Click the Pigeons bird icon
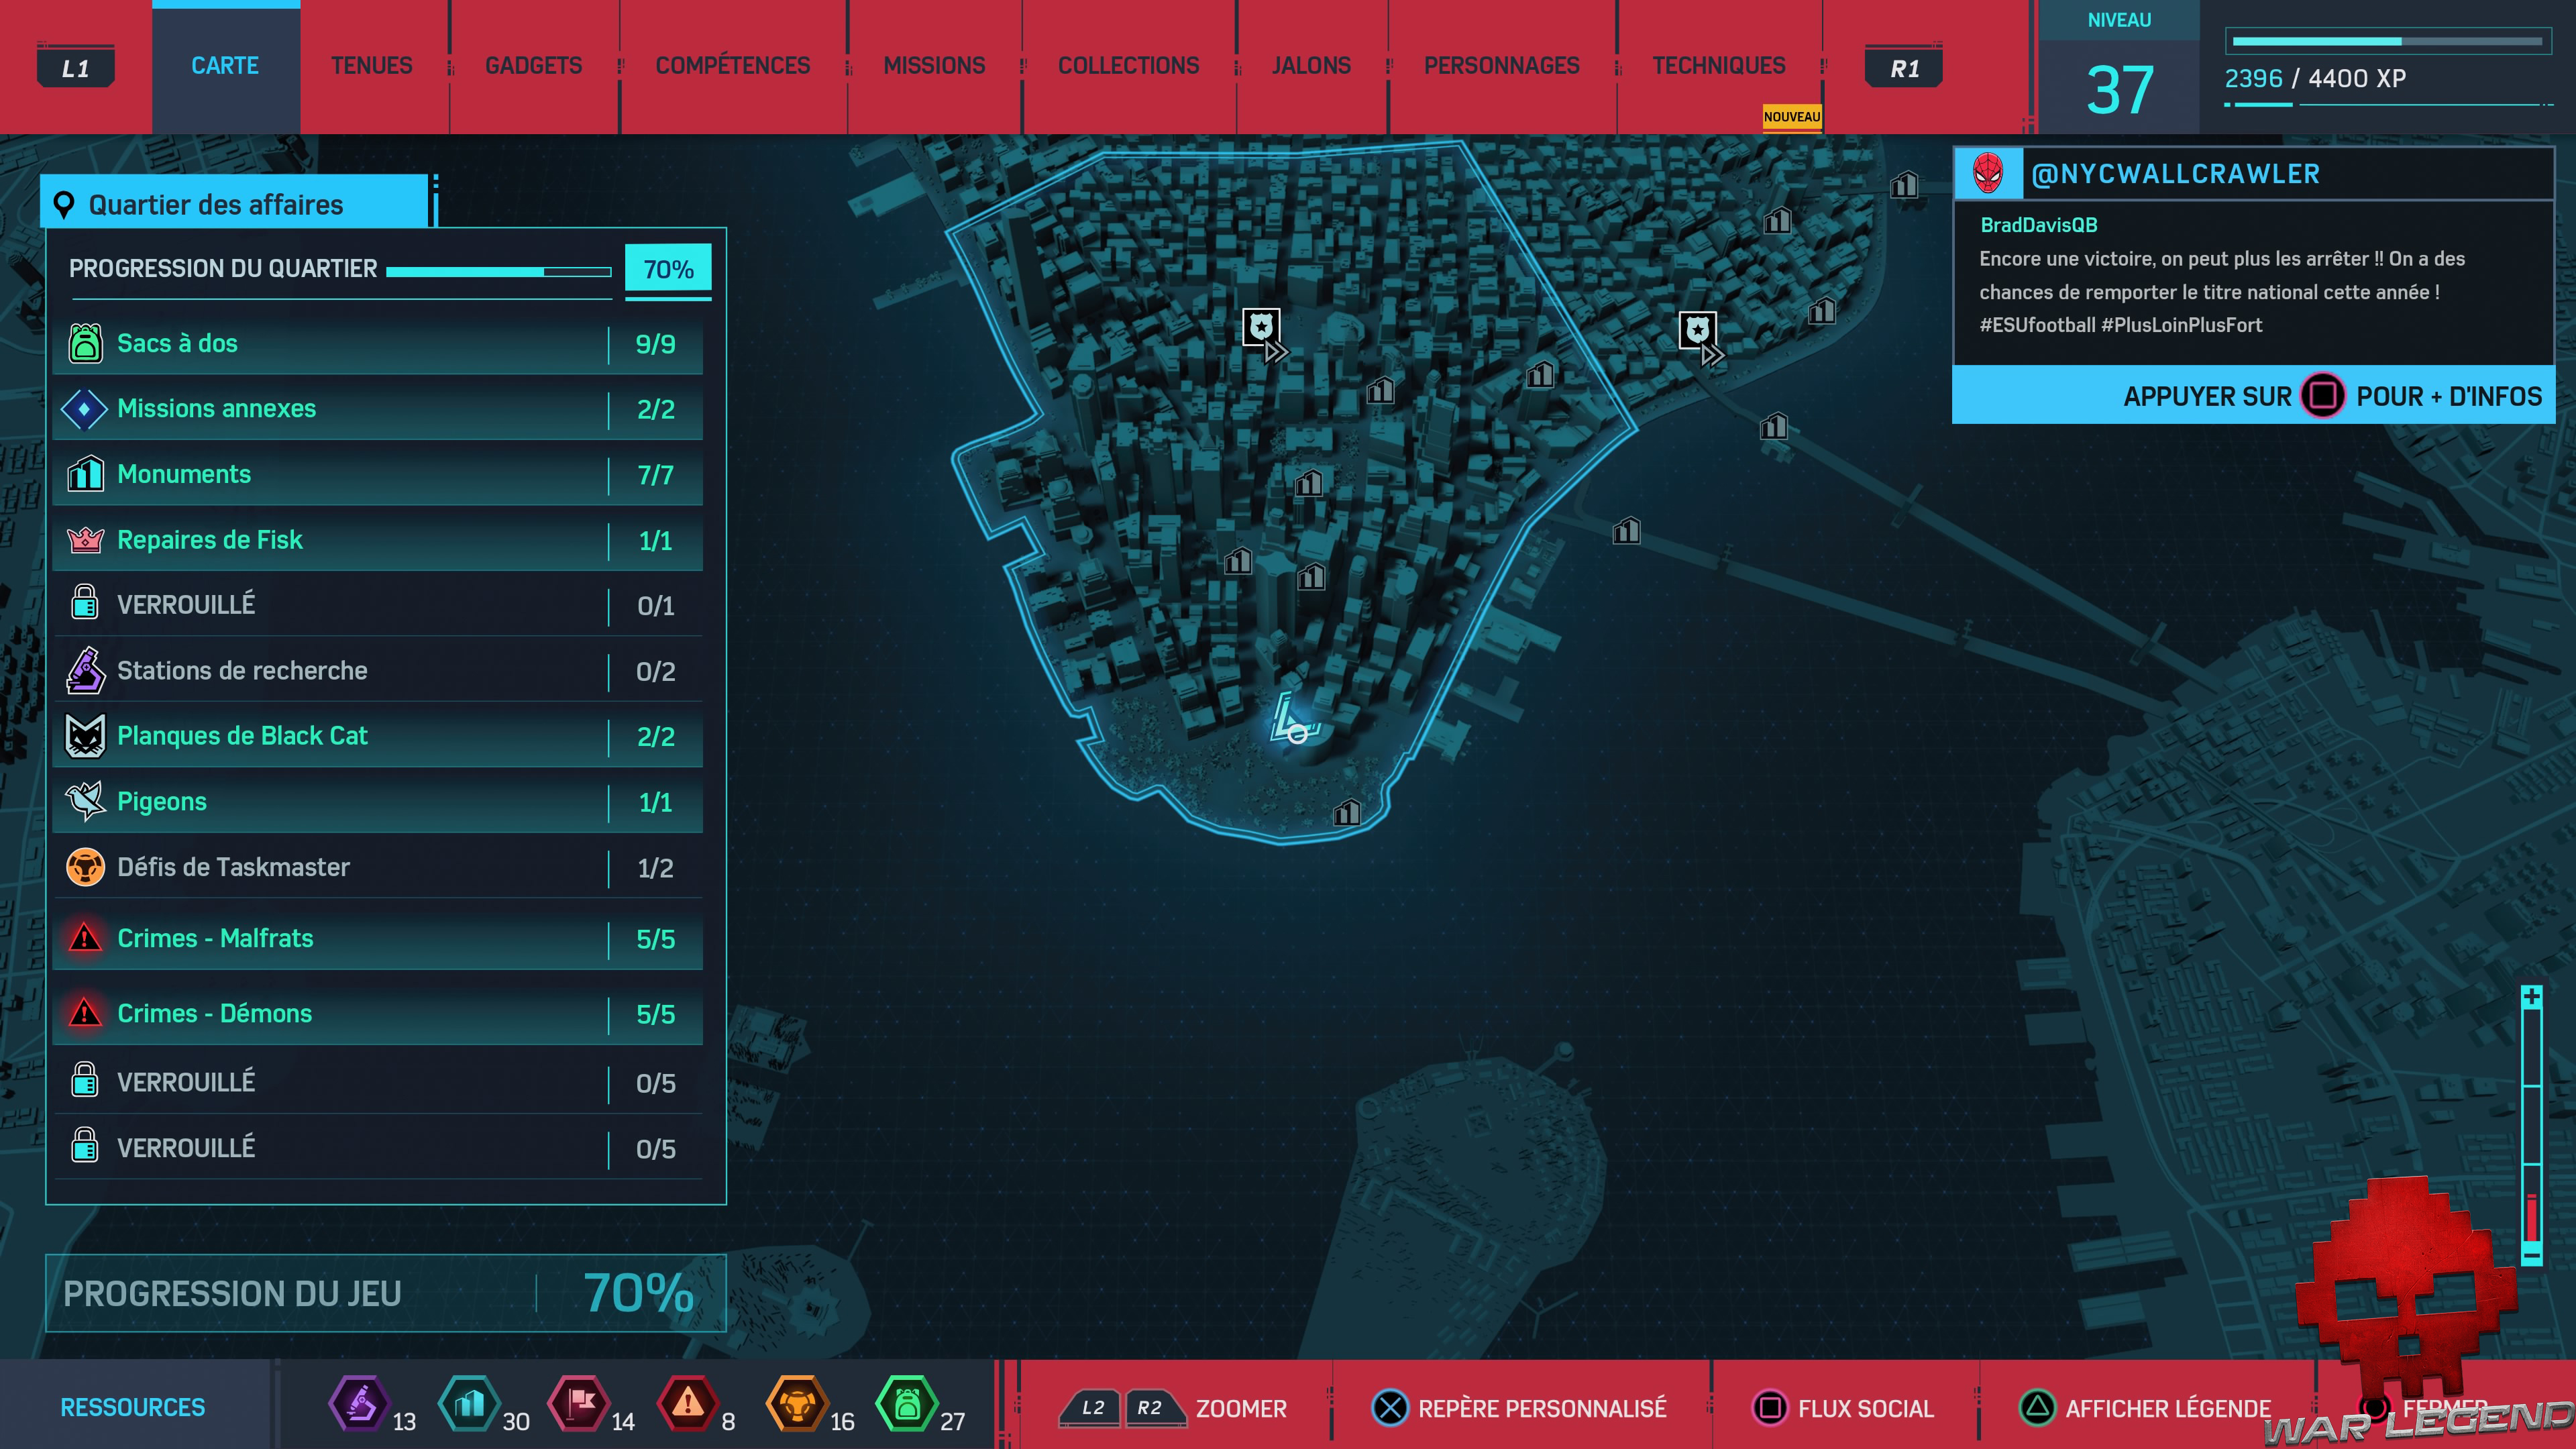The width and height of the screenshot is (2576, 1449). click(x=85, y=801)
